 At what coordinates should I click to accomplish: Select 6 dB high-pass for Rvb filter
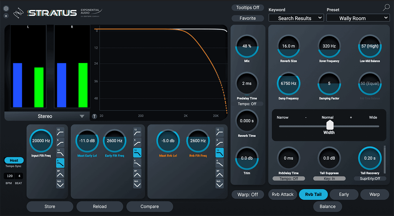tap(220, 143)
